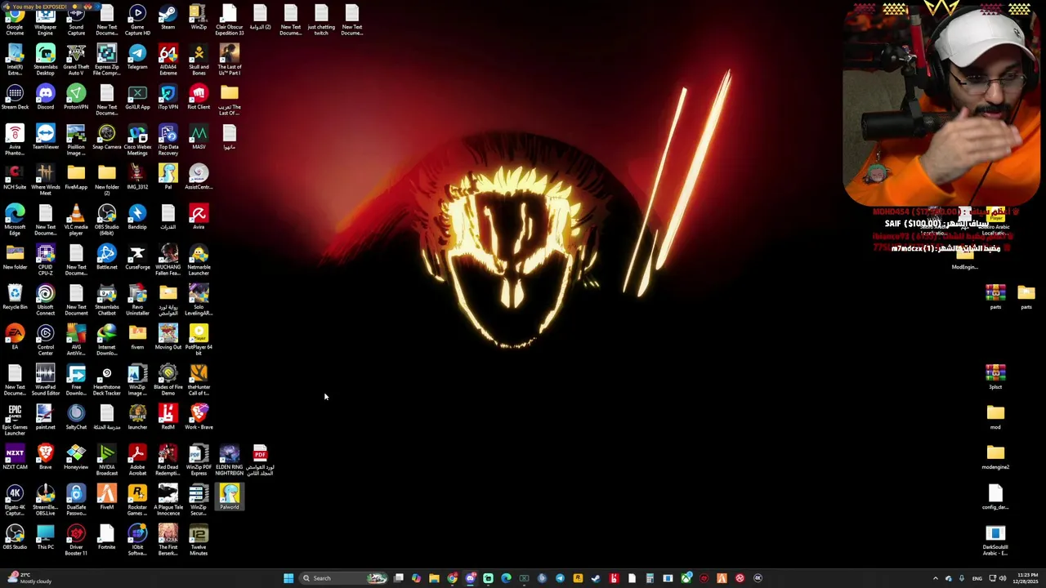Open the Game Capture HD shortcut
The width and height of the screenshot is (1046, 588).
[x=137, y=20]
